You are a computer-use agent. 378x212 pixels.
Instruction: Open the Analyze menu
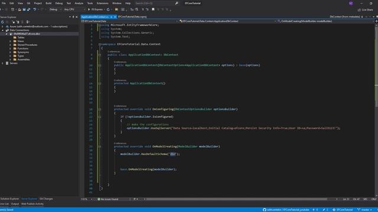click(x=79, y=4)
